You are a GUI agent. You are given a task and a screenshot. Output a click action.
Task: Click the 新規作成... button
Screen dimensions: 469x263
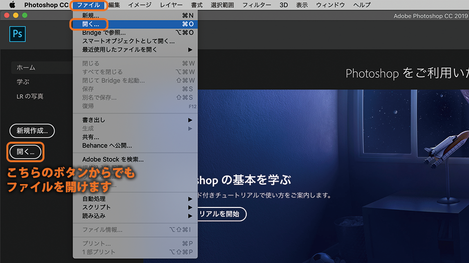pos(32,131)
